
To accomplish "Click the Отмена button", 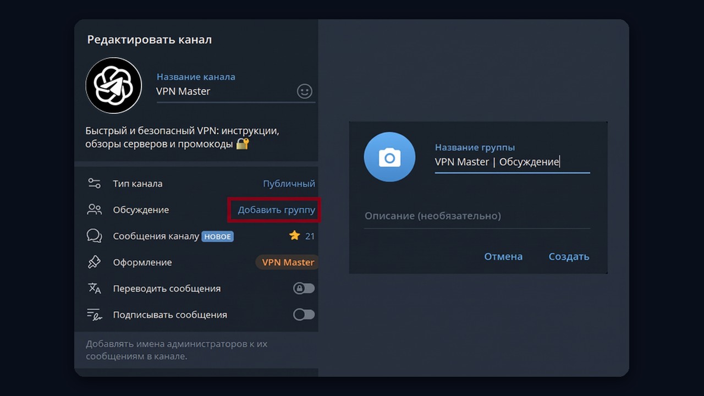I will point(503,256).
